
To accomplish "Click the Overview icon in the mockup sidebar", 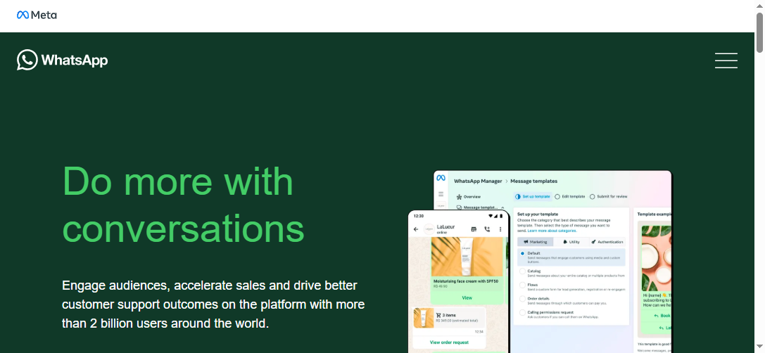I will pos(459,197).
